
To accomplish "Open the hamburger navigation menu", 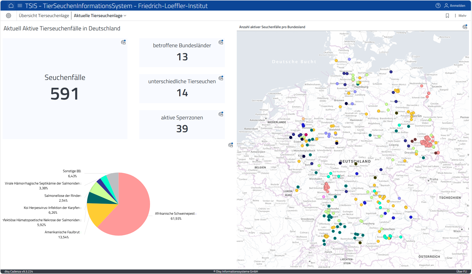I will point(20,6).
